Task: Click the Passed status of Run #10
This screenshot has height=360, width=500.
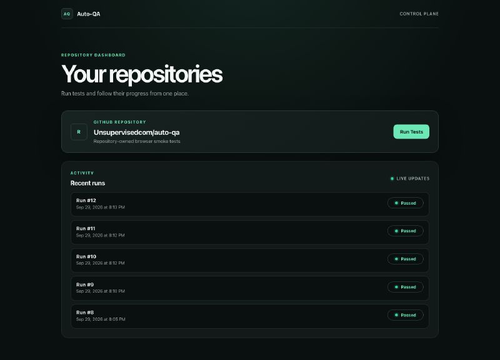Action: [405, 259]
